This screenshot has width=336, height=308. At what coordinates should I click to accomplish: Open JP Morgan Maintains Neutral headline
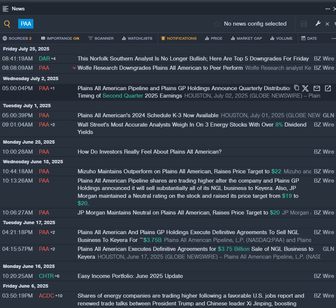[x=178, y=213]
